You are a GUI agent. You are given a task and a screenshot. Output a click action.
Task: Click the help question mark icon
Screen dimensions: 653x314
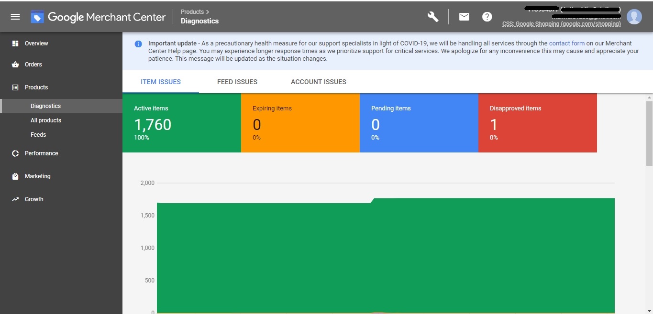coord(487,17)
